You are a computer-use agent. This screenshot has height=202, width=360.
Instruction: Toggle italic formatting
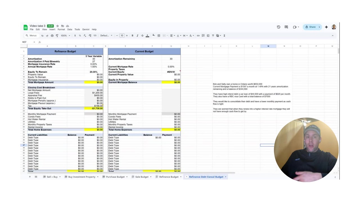click(137, 36)
